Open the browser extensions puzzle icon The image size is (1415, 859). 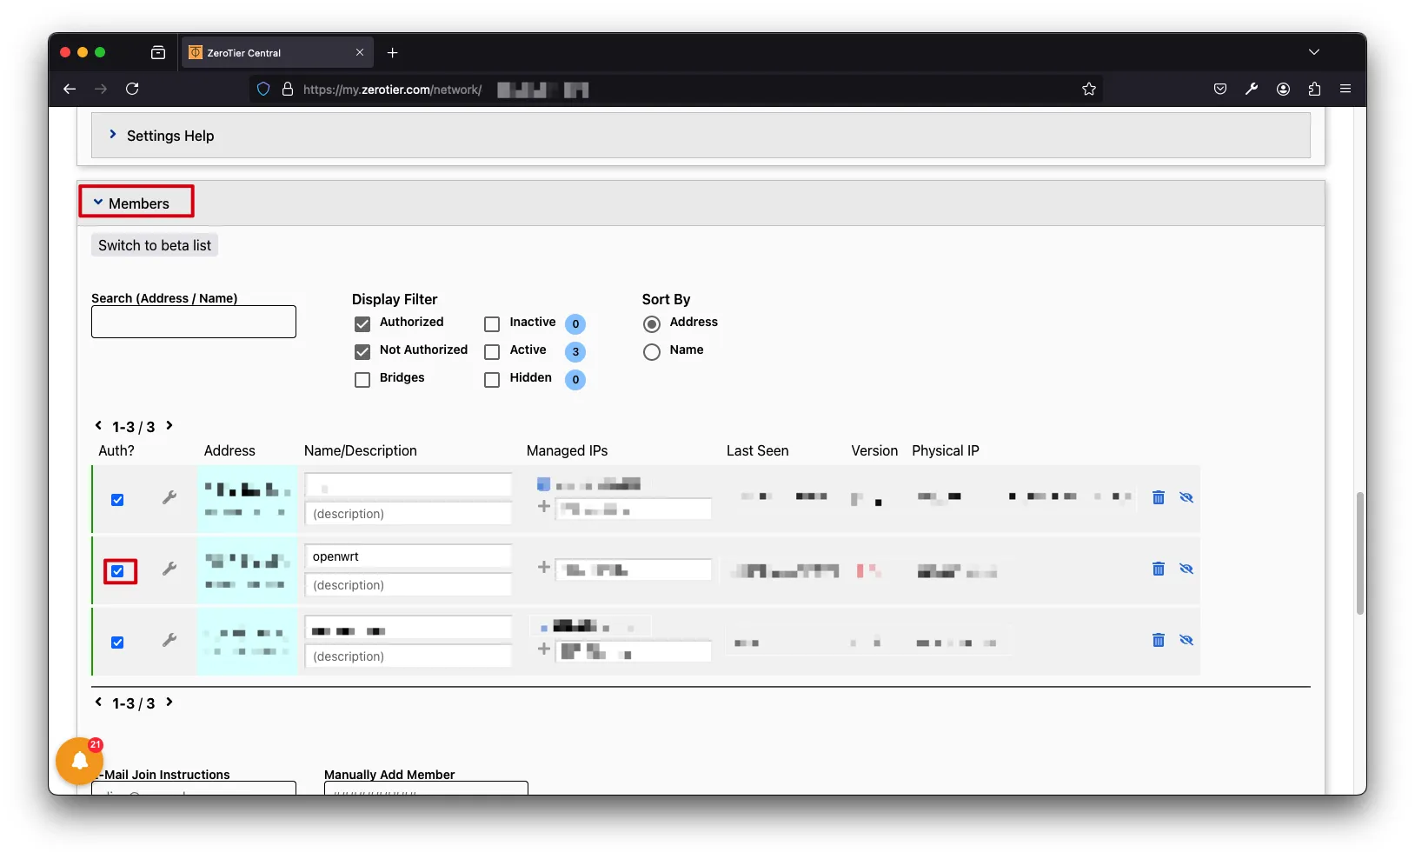(x=1314, y=90)
